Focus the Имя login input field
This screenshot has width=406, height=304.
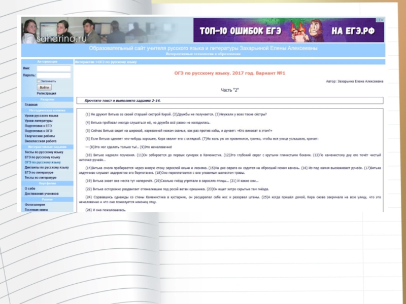tap(54, 68)
